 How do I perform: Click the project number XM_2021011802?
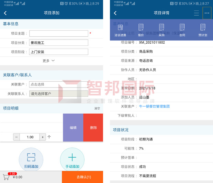point(152,43)
